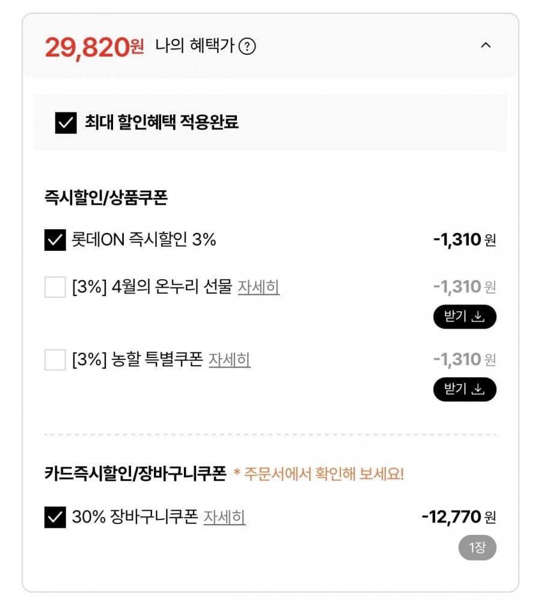Image resolution: width=541 pixels, height=612 pixels.
Task: Uncheck 롯데ON 즉시할인 3% checkbox
Action: 55,240
